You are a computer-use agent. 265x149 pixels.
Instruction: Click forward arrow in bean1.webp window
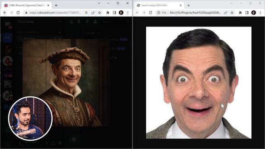(x=144, y=13)
